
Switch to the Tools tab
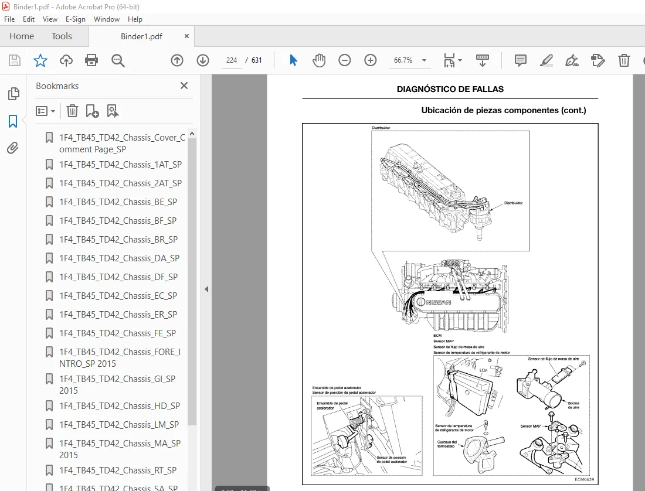[x=62, y=36]
